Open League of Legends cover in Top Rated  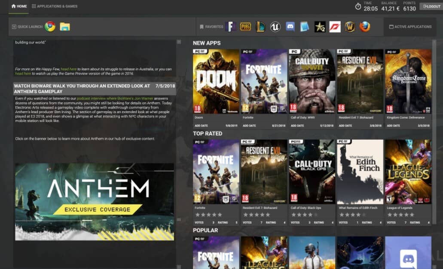(408, 172)
